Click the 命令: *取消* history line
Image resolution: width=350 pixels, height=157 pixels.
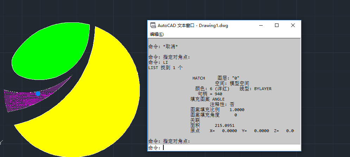click(x=163, y=47)
